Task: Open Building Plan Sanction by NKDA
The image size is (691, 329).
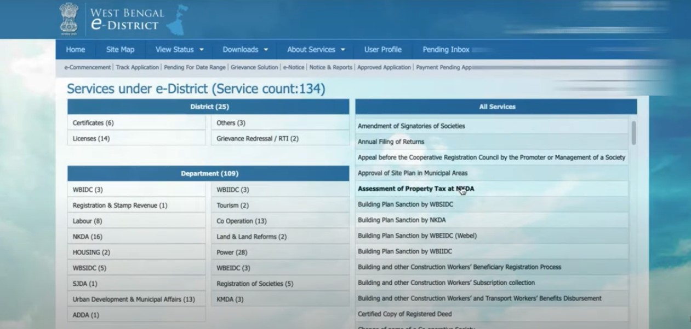Action: (492, 220)
